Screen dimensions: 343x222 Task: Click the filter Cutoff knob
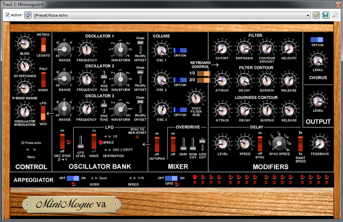coord(222,48)
